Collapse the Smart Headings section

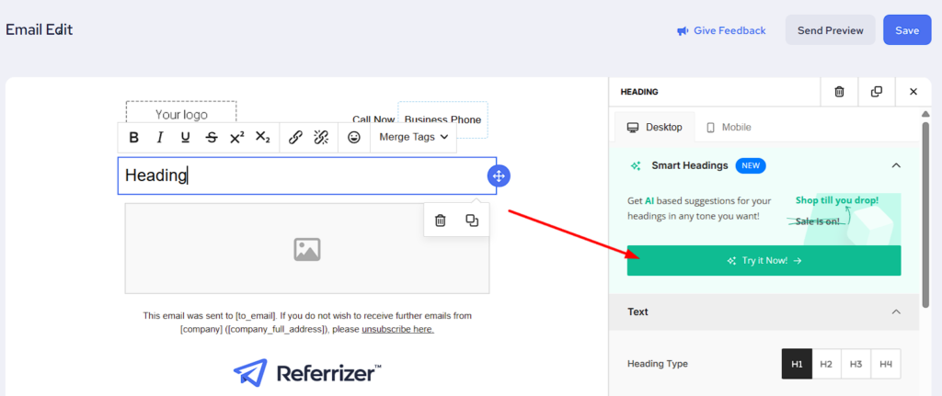pos(896,165)
